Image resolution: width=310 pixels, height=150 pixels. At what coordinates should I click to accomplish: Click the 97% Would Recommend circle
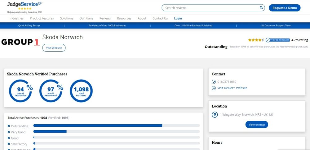(51, 91)
